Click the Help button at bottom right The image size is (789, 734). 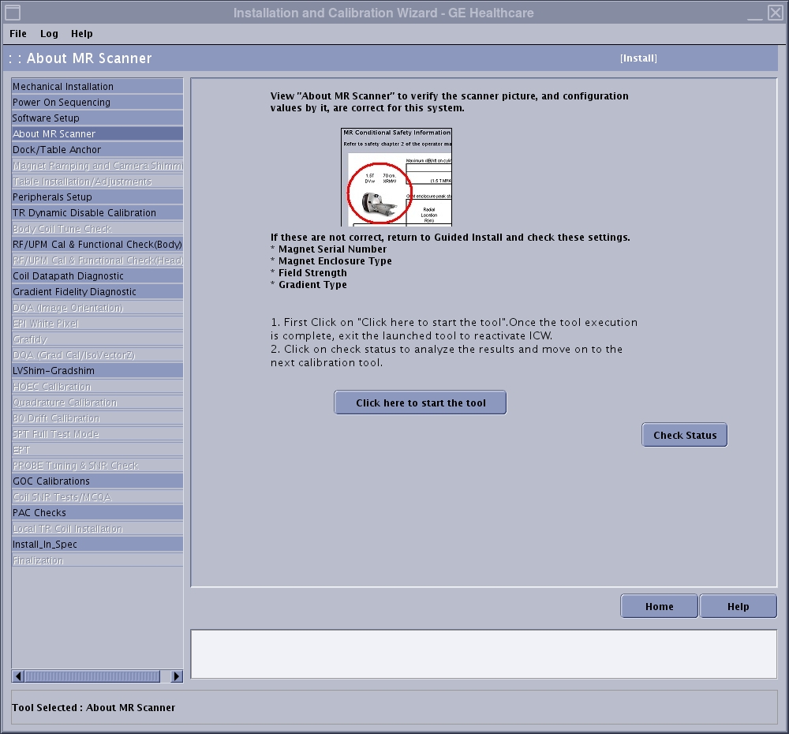point(738,606)
